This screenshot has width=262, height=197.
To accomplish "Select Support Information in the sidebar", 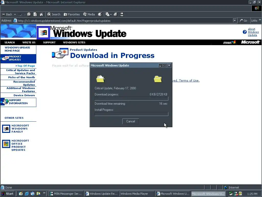I will point(18,102).
